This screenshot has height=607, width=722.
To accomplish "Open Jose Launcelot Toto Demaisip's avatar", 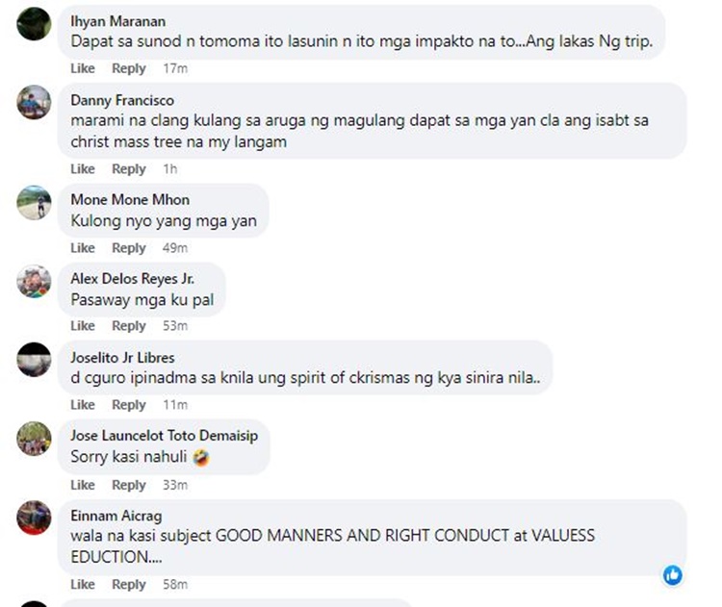I will [x=34, y=439].
